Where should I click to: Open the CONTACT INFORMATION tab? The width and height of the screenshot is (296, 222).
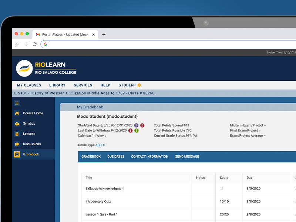(149, 157)
